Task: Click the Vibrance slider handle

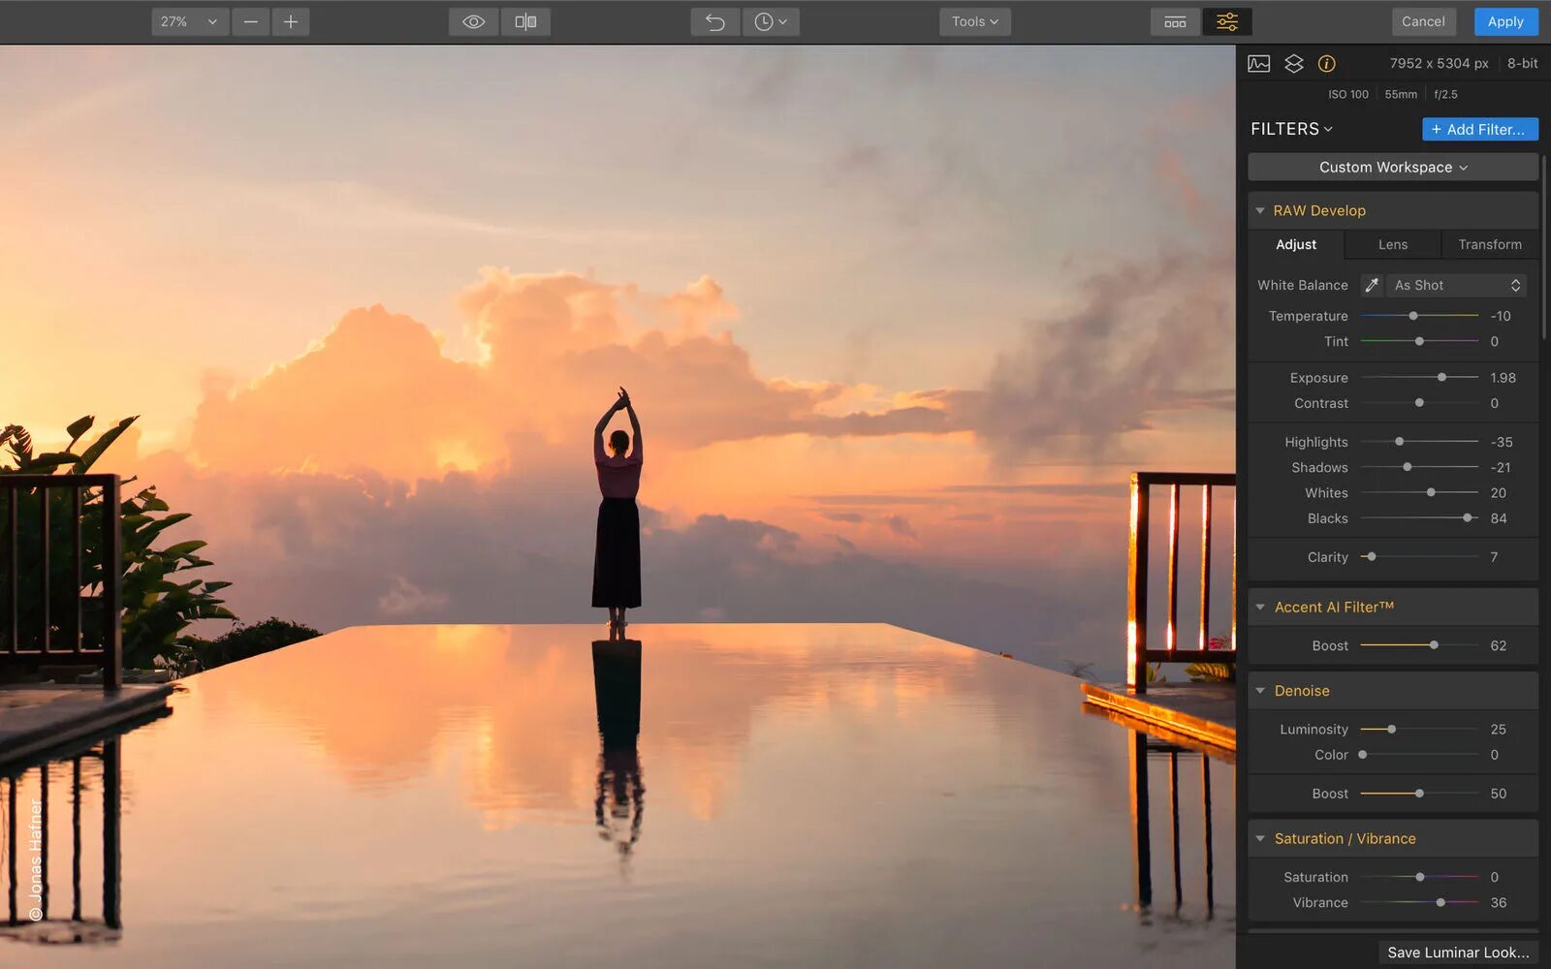Action: coord(1440,902)
